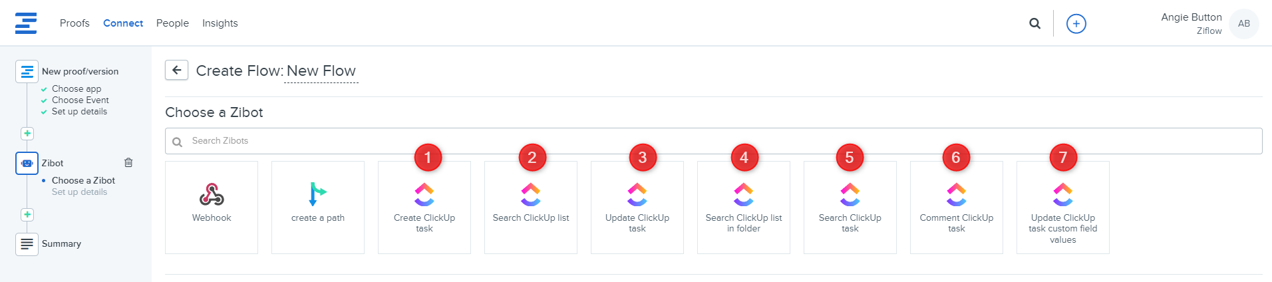Select the Webhook zibot
This screenshot has height=282, width=1272.
[x=212, y=207]
